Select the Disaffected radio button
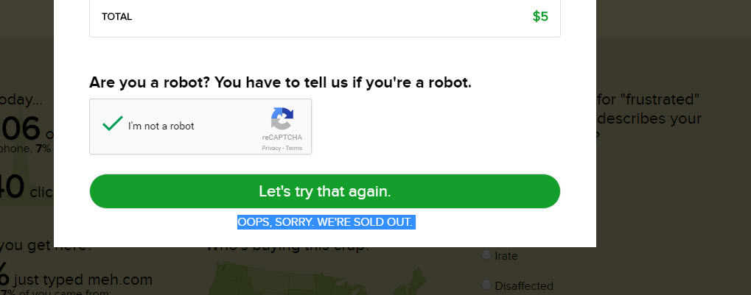This screenshot has width=751, height=295. click(x=486, y=285)
